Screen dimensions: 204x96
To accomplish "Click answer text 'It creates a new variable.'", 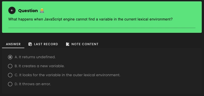I will [42, 66].
